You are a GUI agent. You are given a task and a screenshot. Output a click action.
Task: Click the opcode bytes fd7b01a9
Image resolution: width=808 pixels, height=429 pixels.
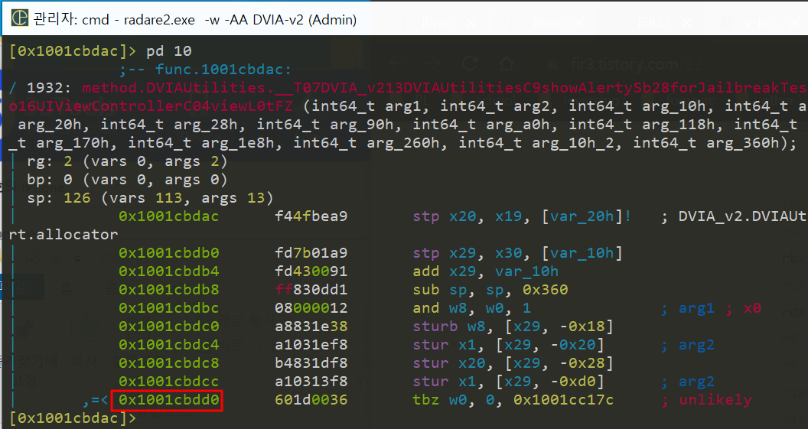pyautogui.click(x=311, y=253)
